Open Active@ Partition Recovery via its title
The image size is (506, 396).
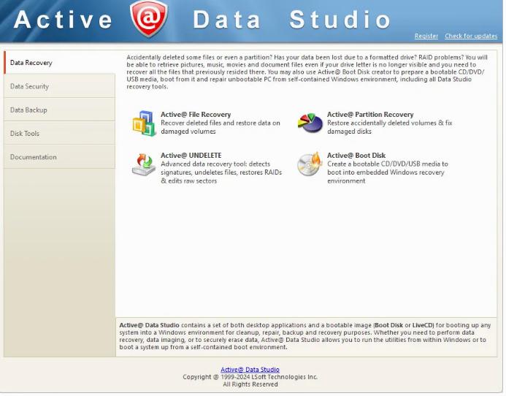pos(369,115)
